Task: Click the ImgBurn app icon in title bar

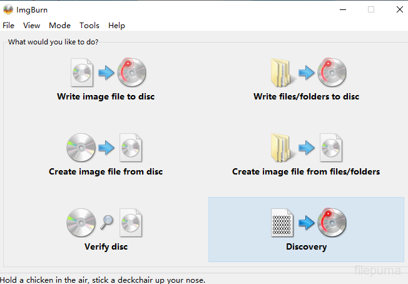Action: 8,9
